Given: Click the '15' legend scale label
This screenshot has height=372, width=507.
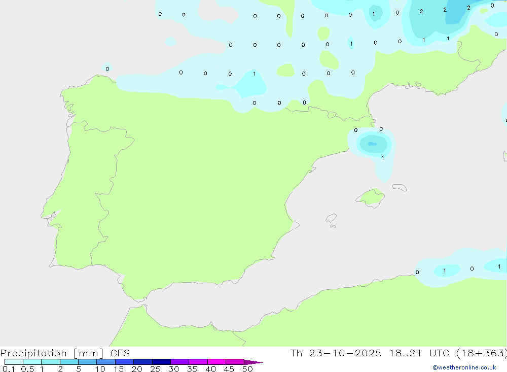Looking at the screenshot, I should (x=119, y=369).
